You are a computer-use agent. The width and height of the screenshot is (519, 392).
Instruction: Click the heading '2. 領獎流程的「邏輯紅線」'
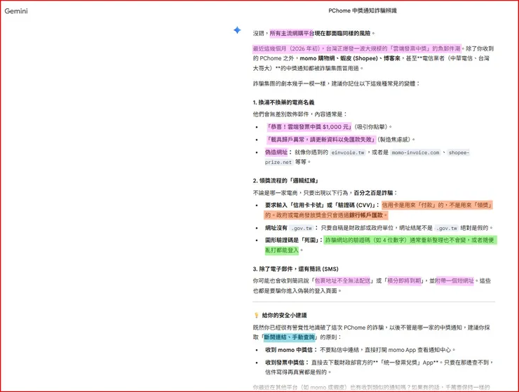click(x=285, y=181)
